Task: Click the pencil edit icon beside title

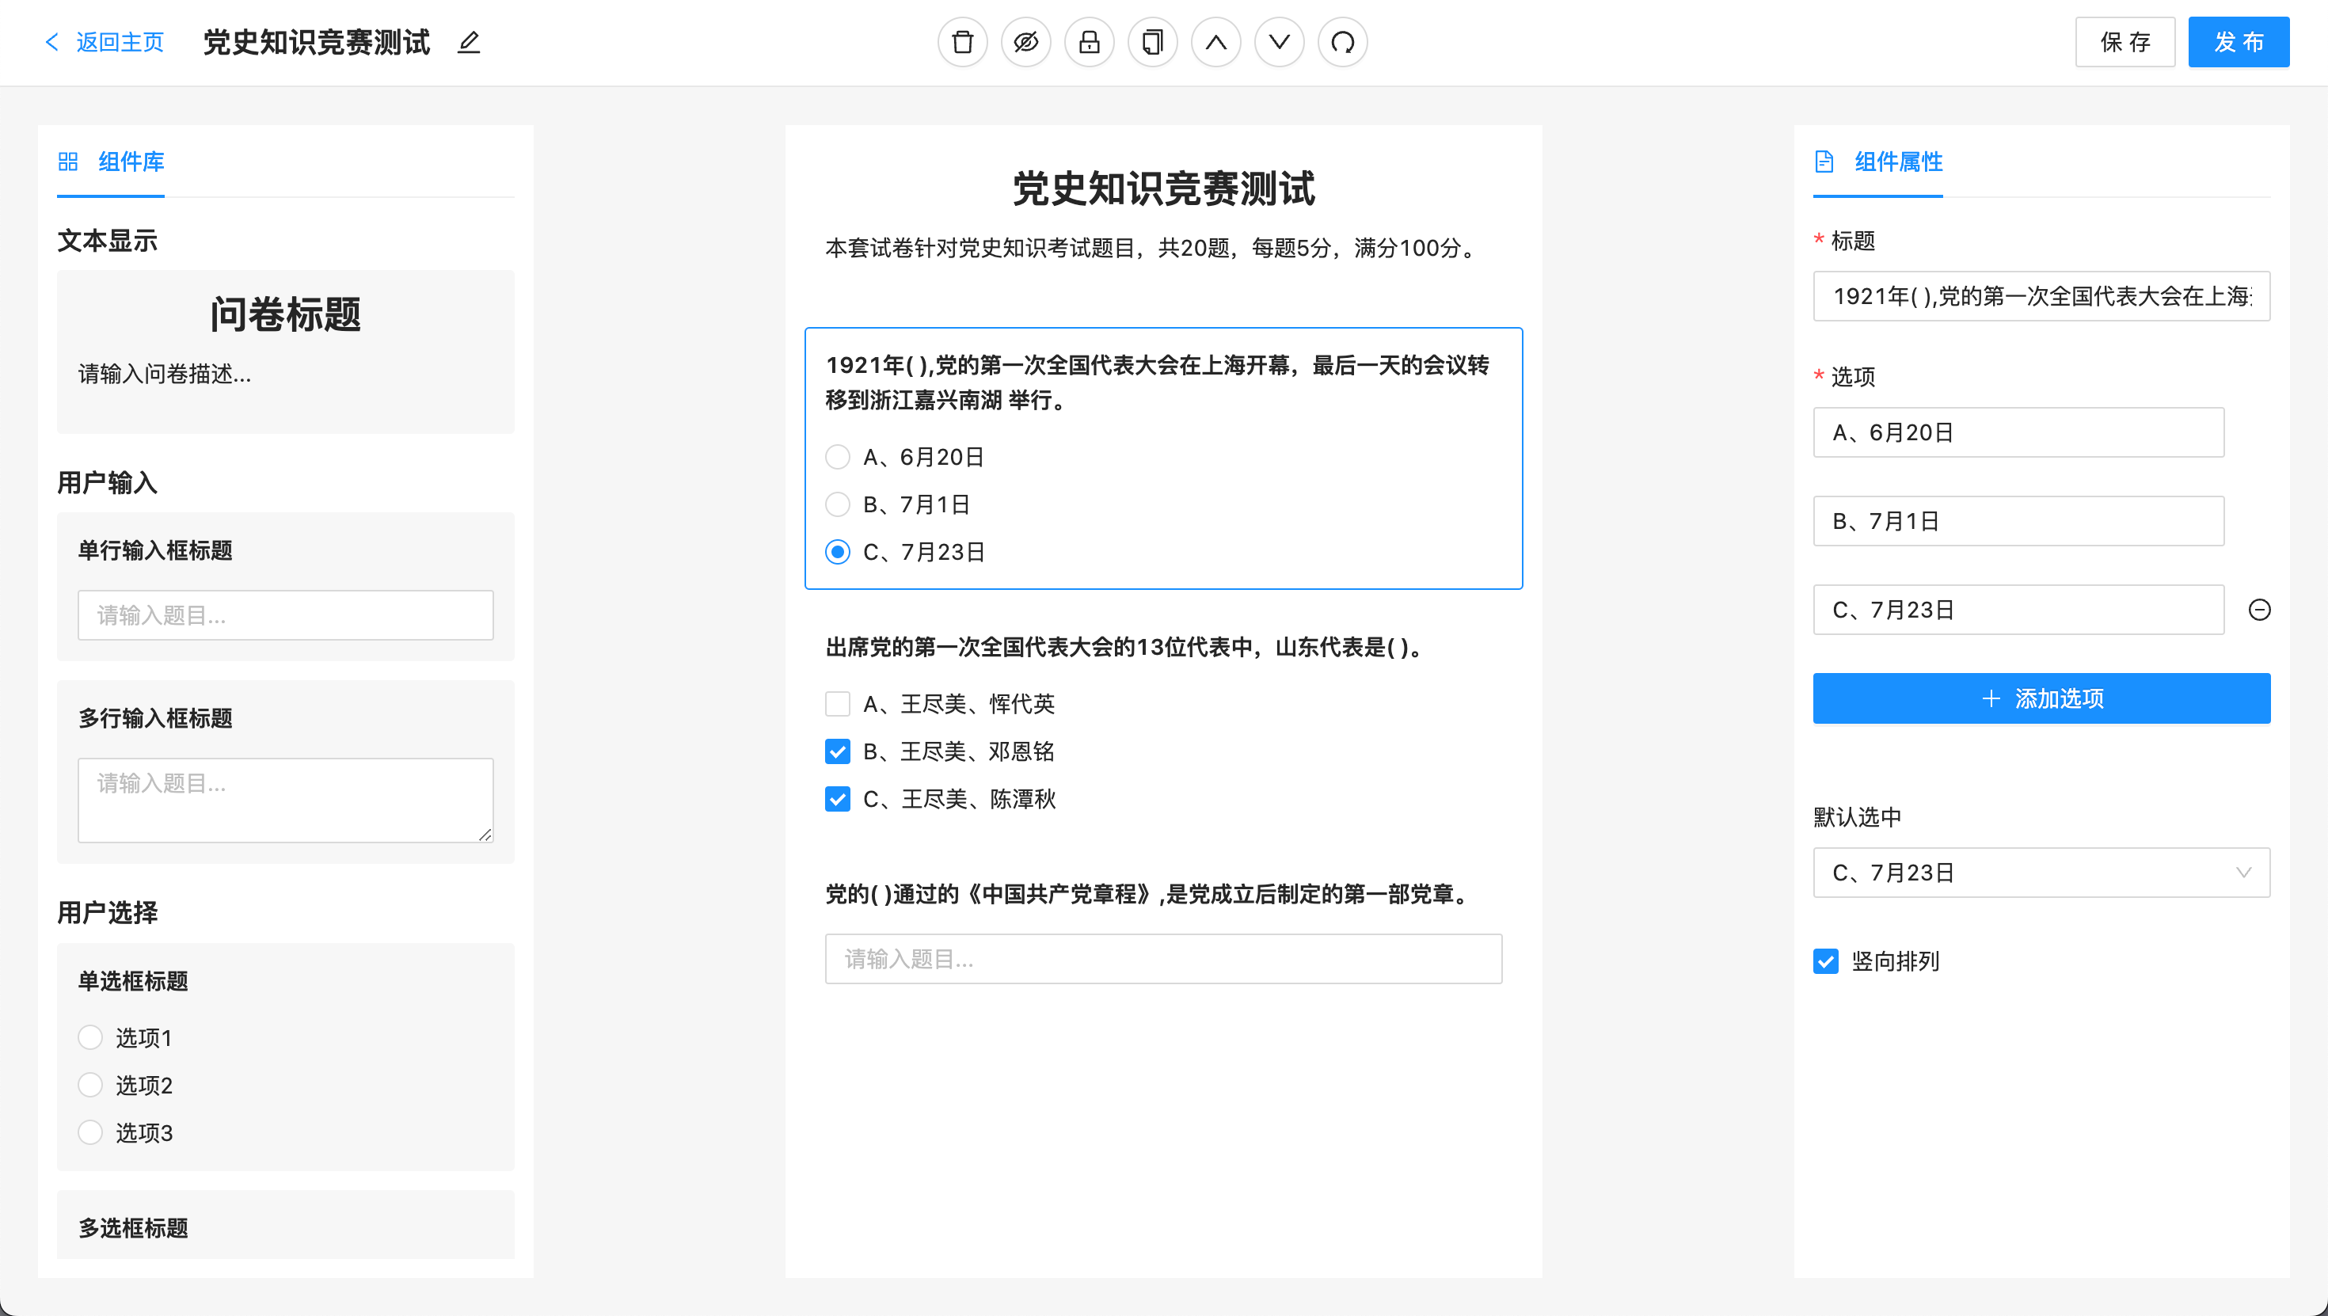Action: point(468,43)
